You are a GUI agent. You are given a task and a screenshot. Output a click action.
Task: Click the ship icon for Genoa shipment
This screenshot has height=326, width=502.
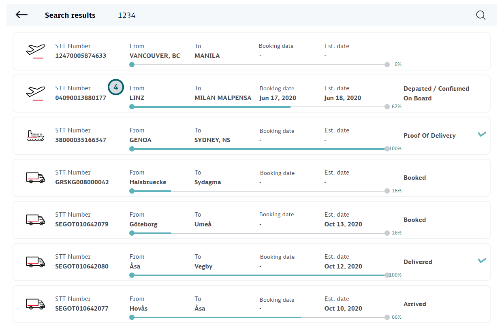[35, 136]
